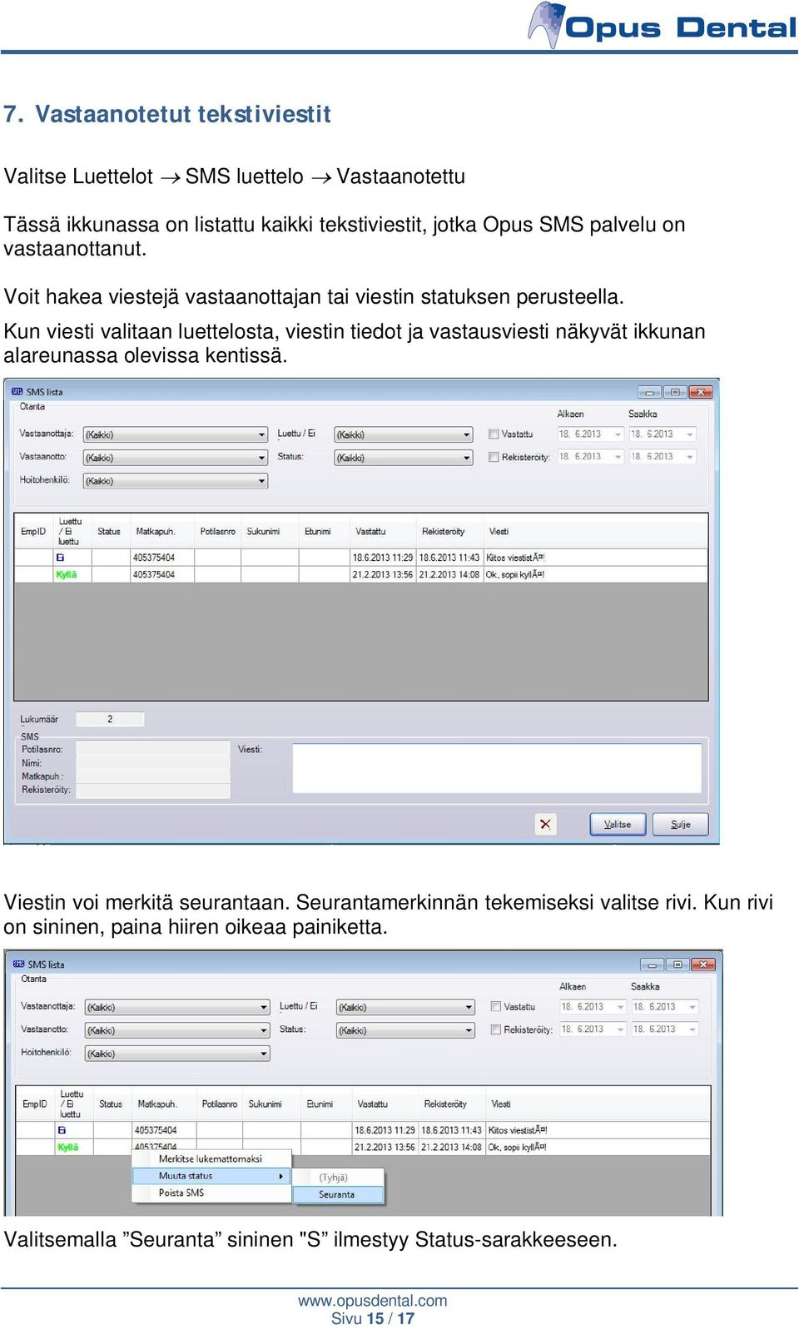
Task: Open the www.opusdental.com link
Action: point(373,1301)
